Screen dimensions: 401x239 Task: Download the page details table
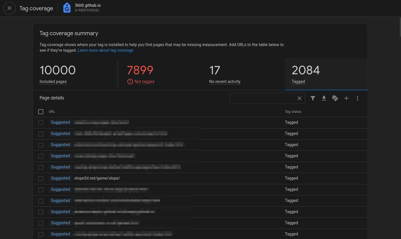[x=324, y=98]
